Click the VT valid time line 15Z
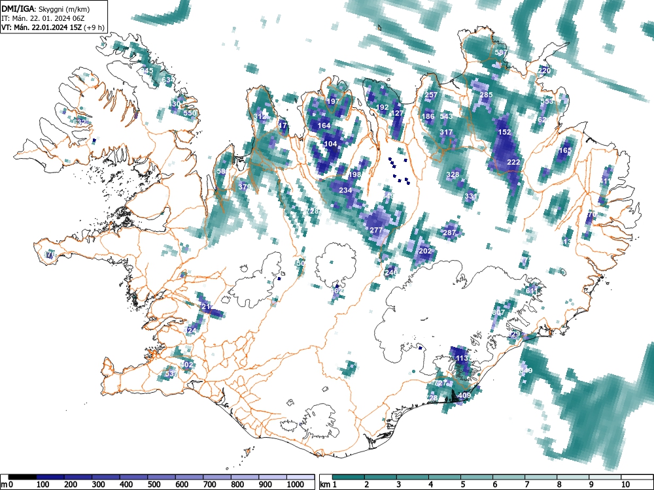Viewport: 654px width, 490px height. [x=52, y=27]
